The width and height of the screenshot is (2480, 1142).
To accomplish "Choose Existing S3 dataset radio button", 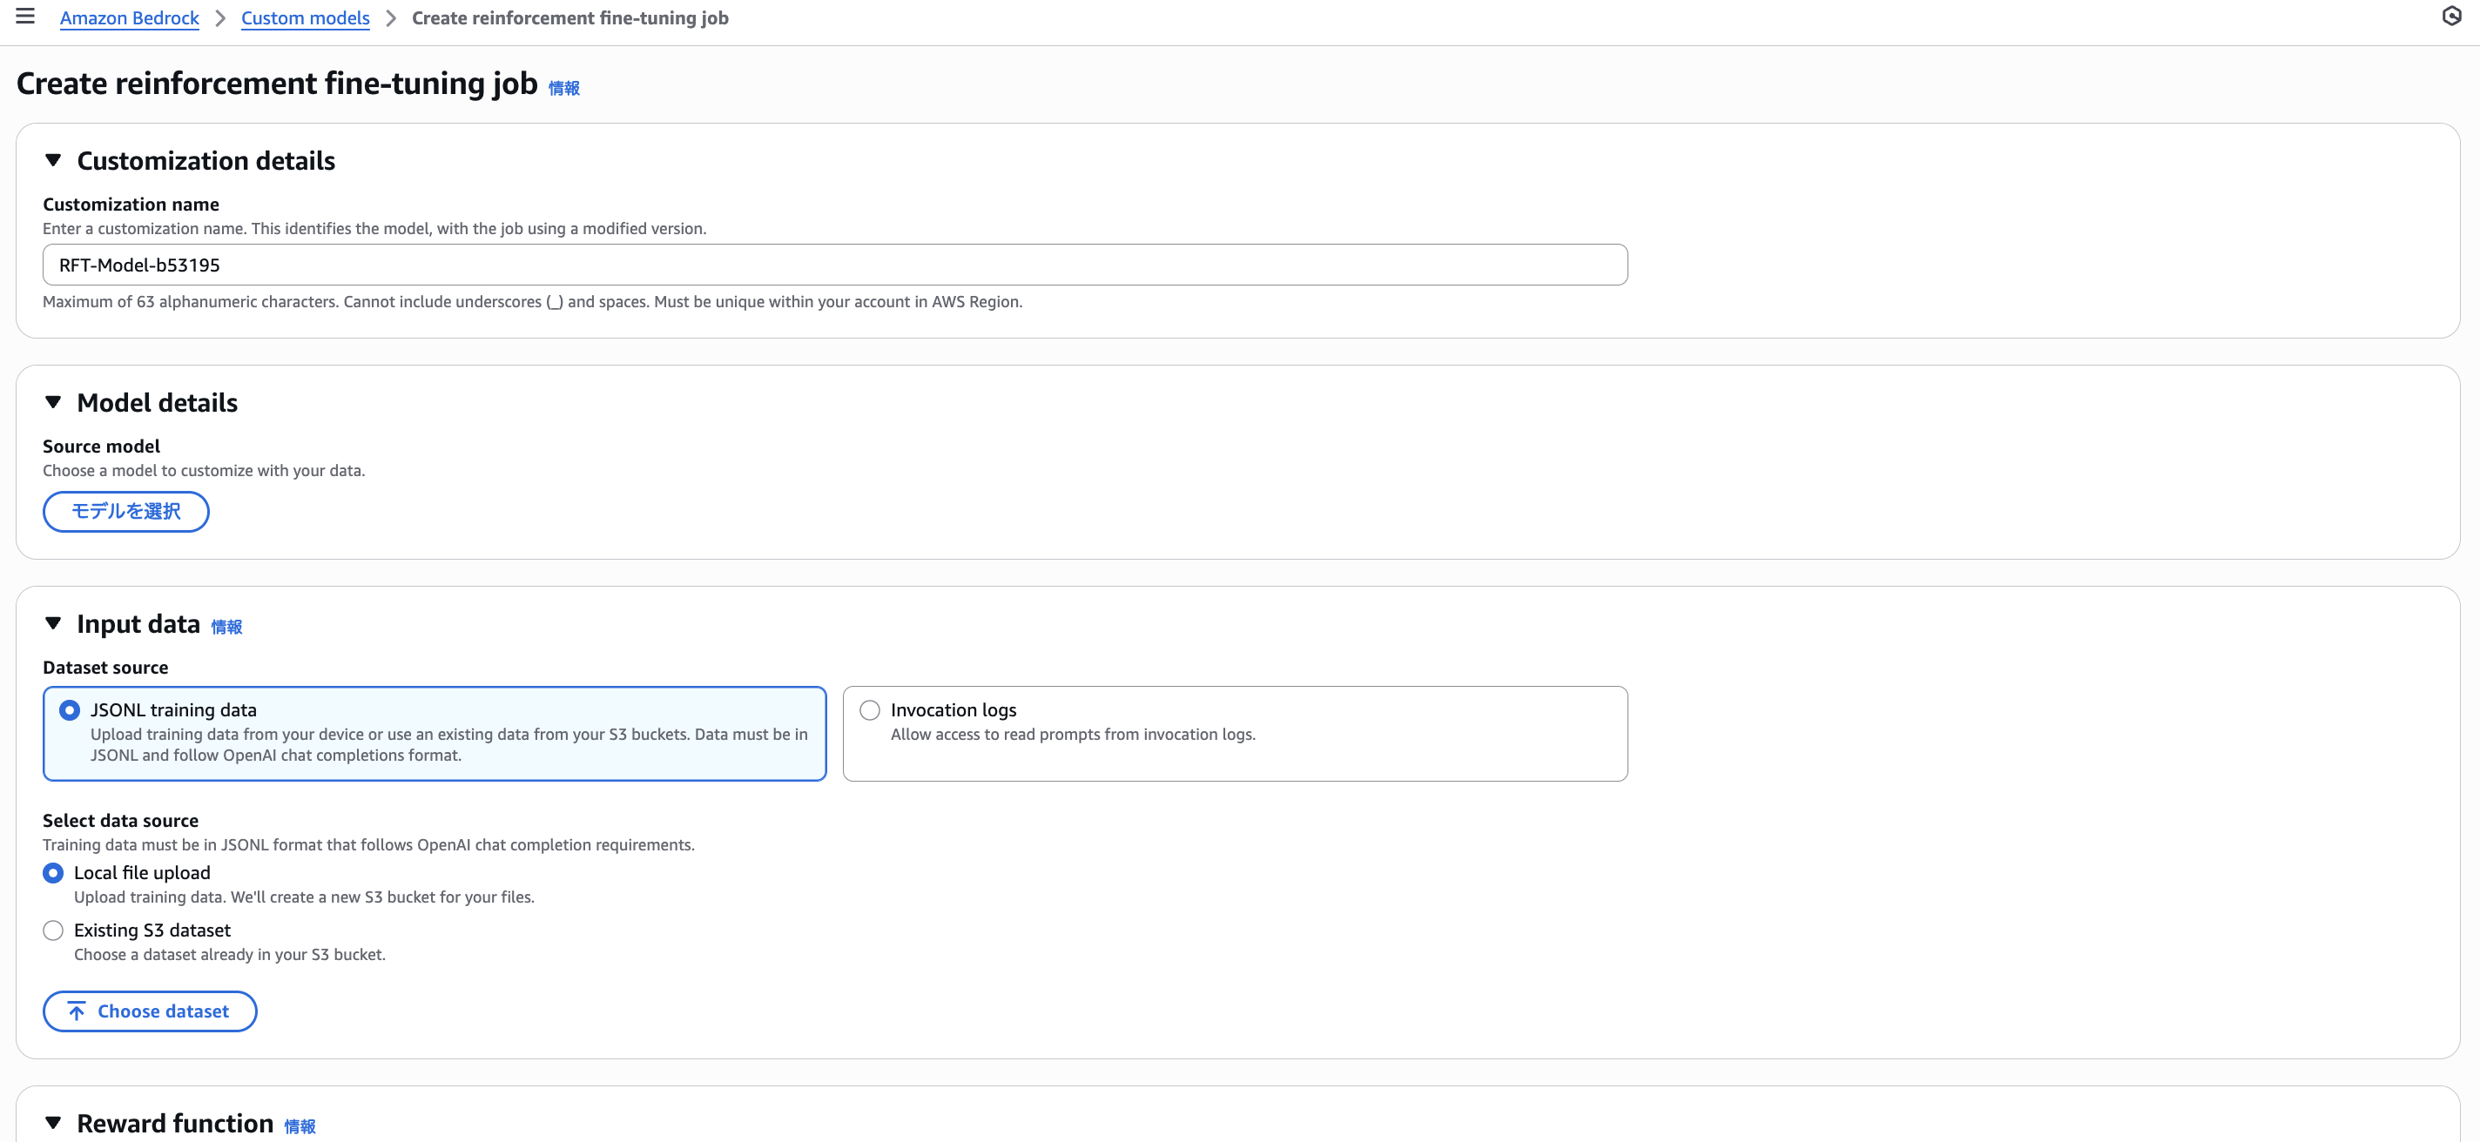I will [53, 930].
